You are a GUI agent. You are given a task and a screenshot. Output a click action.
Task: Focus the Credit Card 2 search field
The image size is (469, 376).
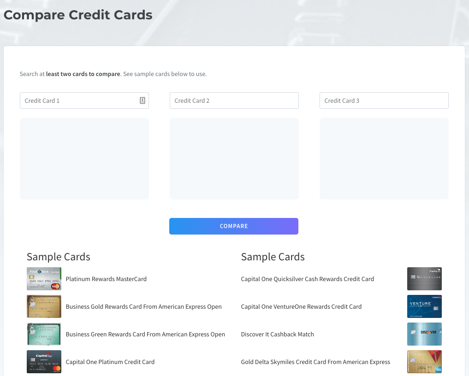(234, 100)
